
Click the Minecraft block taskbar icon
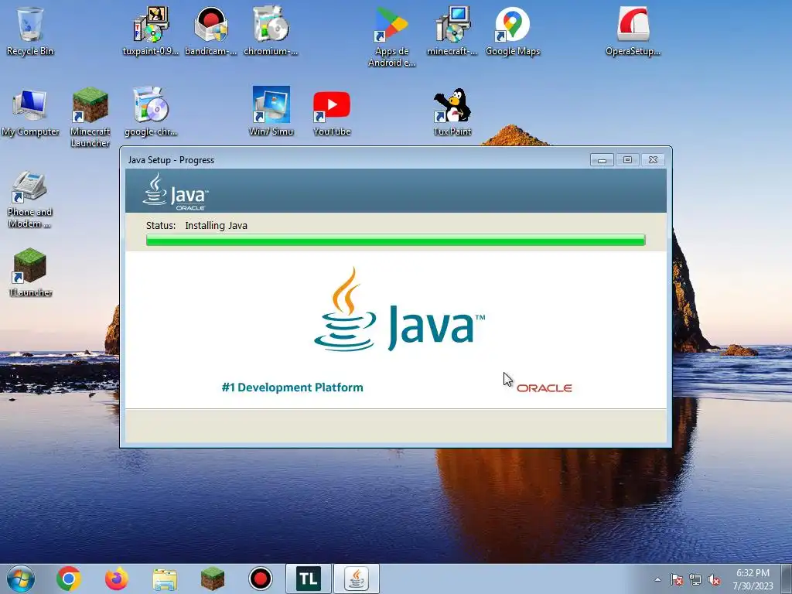213,579
